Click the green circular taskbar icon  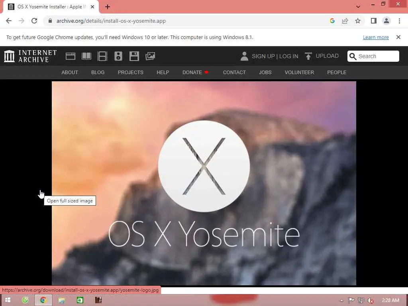[25, 300]
